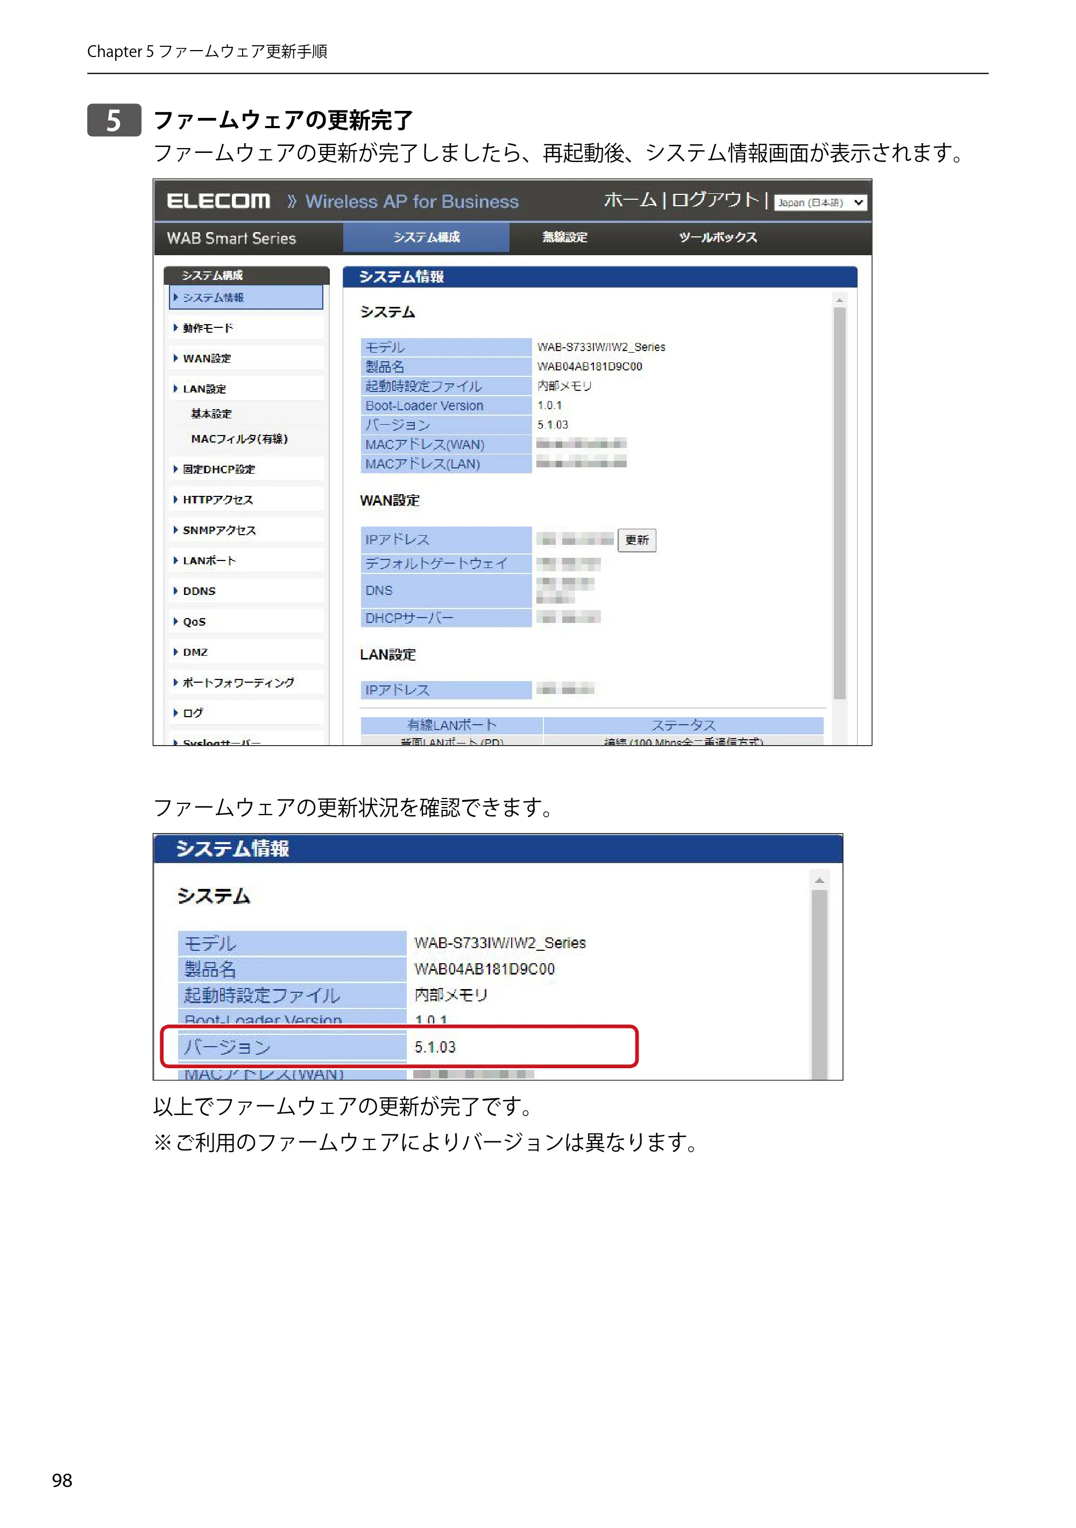Open QoS in the sidebar
The height and width of the screenshot is (1528, 1076).
(x=246, y=621)
